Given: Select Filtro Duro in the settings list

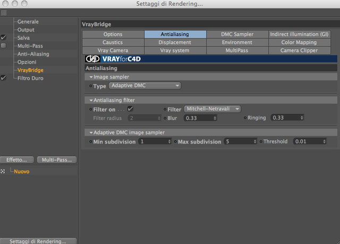Looking at the screenshot, I should [30, 78].
